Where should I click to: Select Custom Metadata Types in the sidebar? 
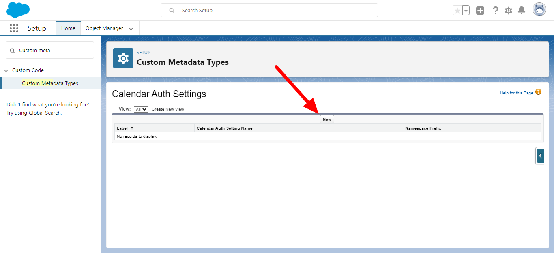point(50,83)
